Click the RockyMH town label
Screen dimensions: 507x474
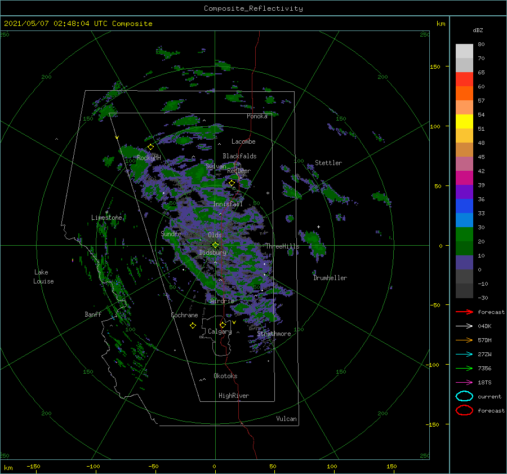click(x=149, y=158)
